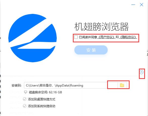Open the 《隐私协议》 link
Viewport: 148px width, 116px height.
click(x=128, y=37)
